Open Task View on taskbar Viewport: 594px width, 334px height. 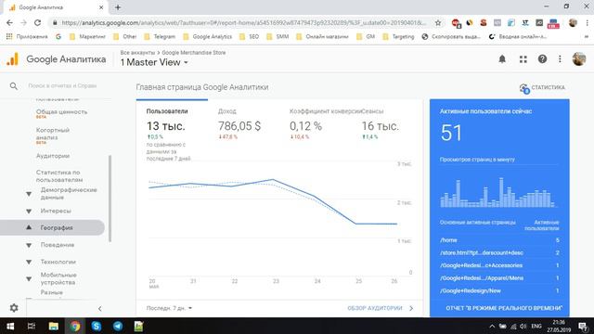[32, 326]
